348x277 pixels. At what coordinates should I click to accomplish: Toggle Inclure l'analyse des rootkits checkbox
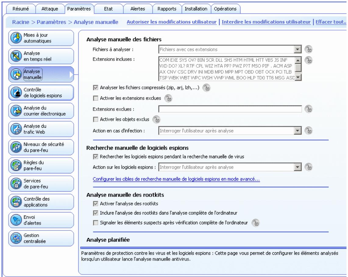point(96,213)
